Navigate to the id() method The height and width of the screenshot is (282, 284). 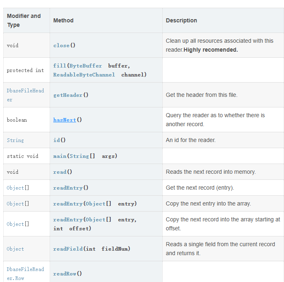pos(56,140)
